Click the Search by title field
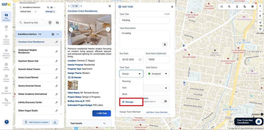 click(x=31, y=23)
